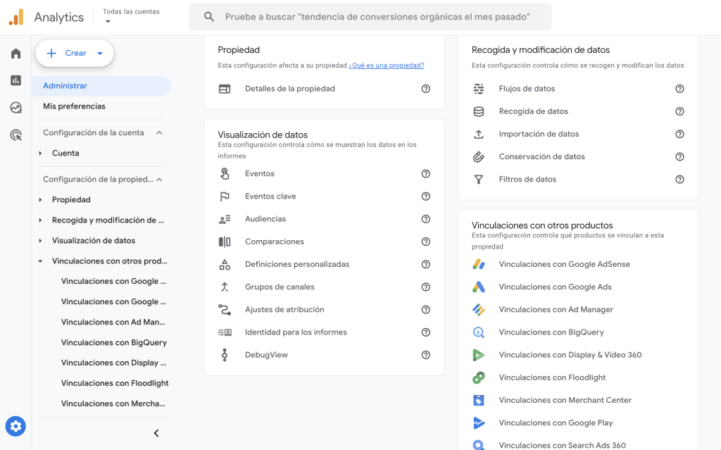The image size is (721, 450).
Task: Collapse Vinculaciones con otros prod... tree arrow
Action: click(x=40, y=261)
